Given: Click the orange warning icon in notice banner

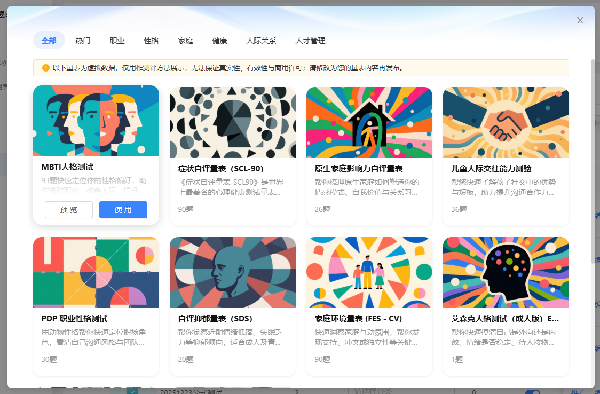Looking at the screenshot, I should [x=45, y=68].
